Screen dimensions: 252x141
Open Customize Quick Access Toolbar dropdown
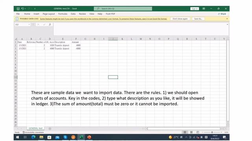click(35, 9)
